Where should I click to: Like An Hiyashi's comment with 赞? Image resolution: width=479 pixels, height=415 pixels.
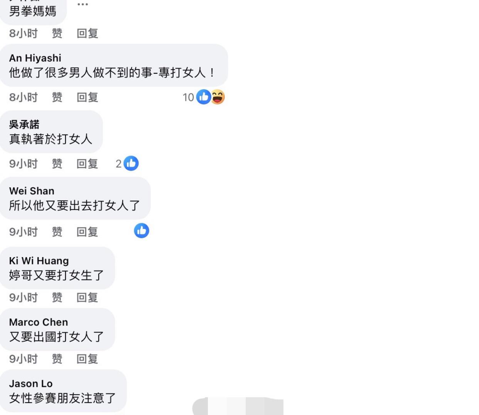(57, 97)
